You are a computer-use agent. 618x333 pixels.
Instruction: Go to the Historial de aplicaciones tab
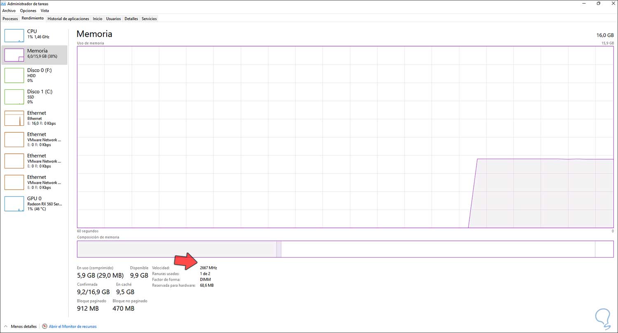(x=68, y=19)
